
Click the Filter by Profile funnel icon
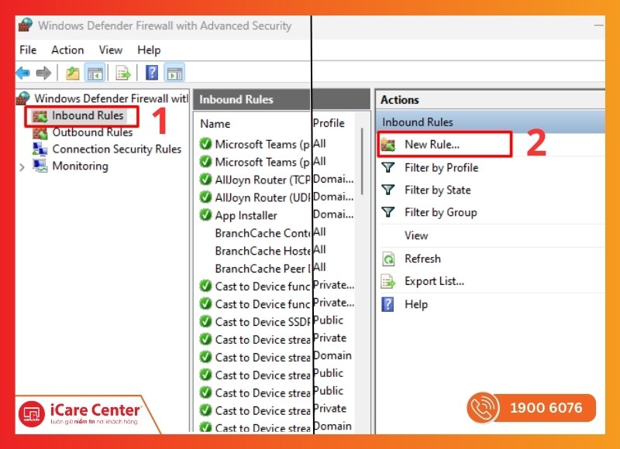(388, 167)
